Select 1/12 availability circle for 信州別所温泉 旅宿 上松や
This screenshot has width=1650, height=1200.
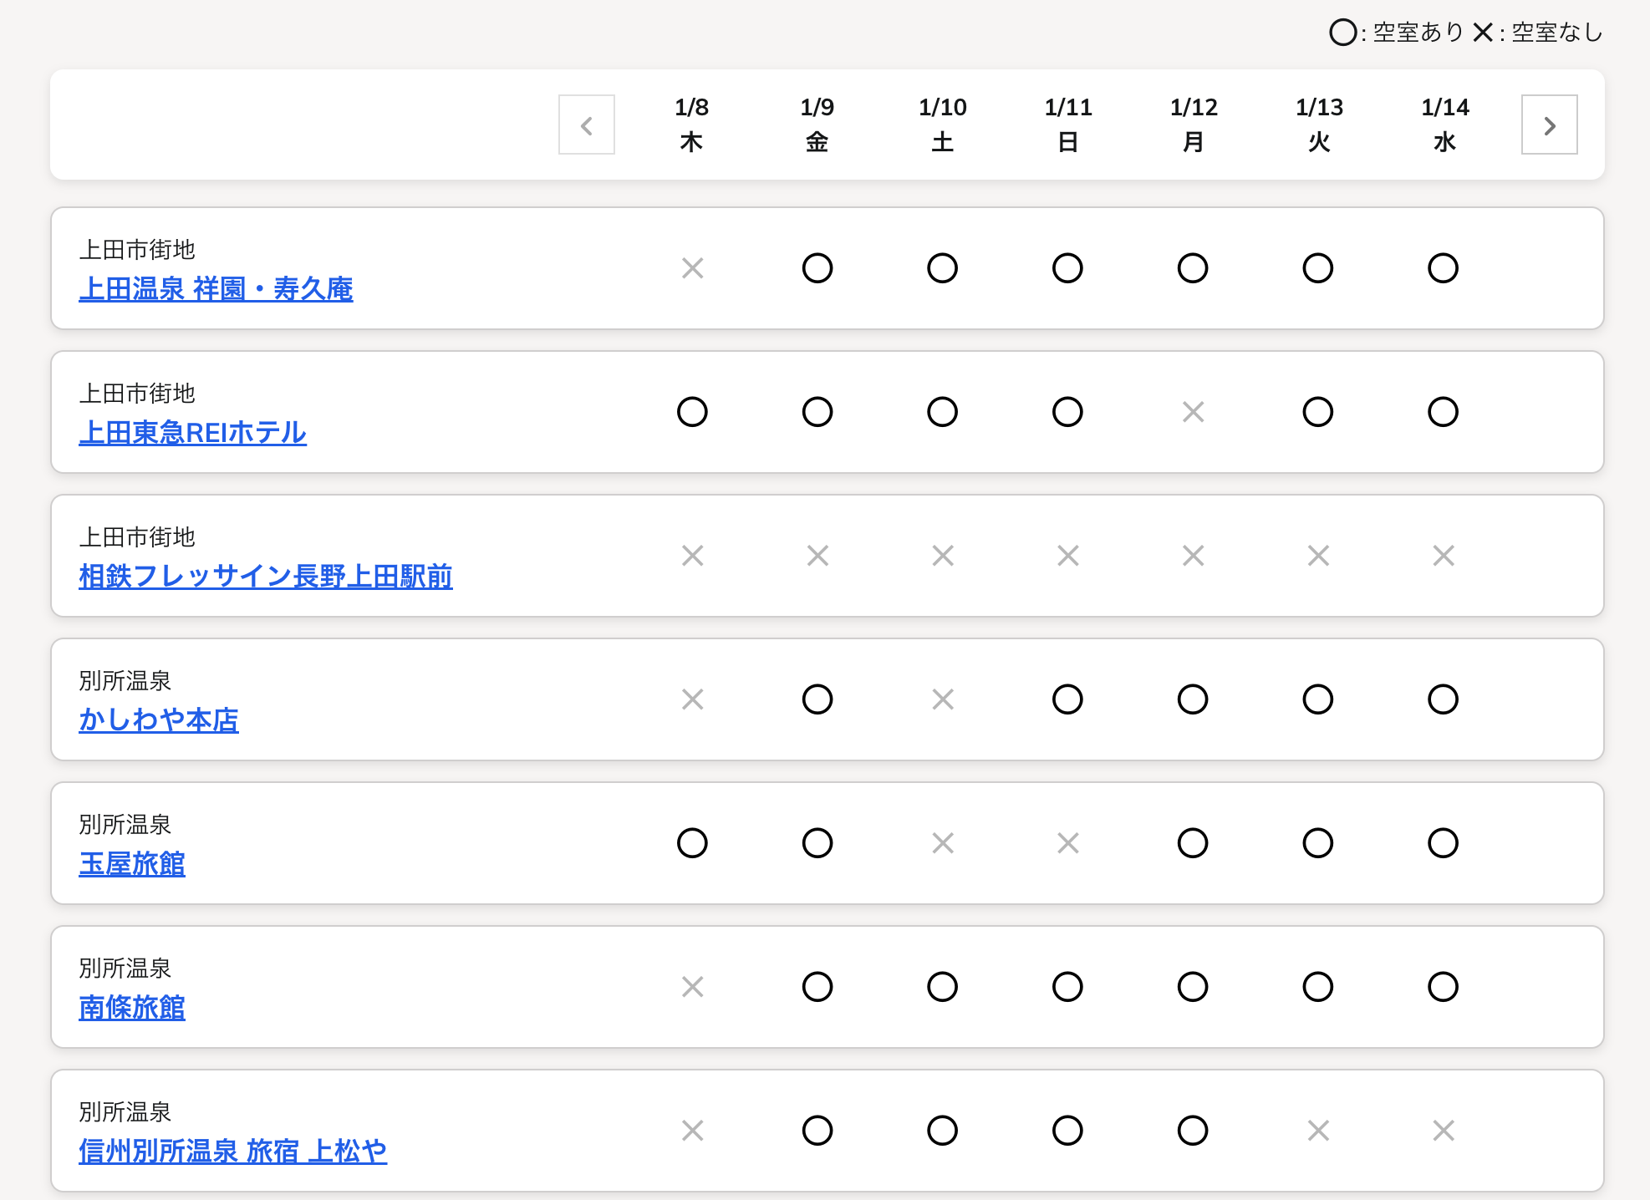click(x=1193, y=1131)
